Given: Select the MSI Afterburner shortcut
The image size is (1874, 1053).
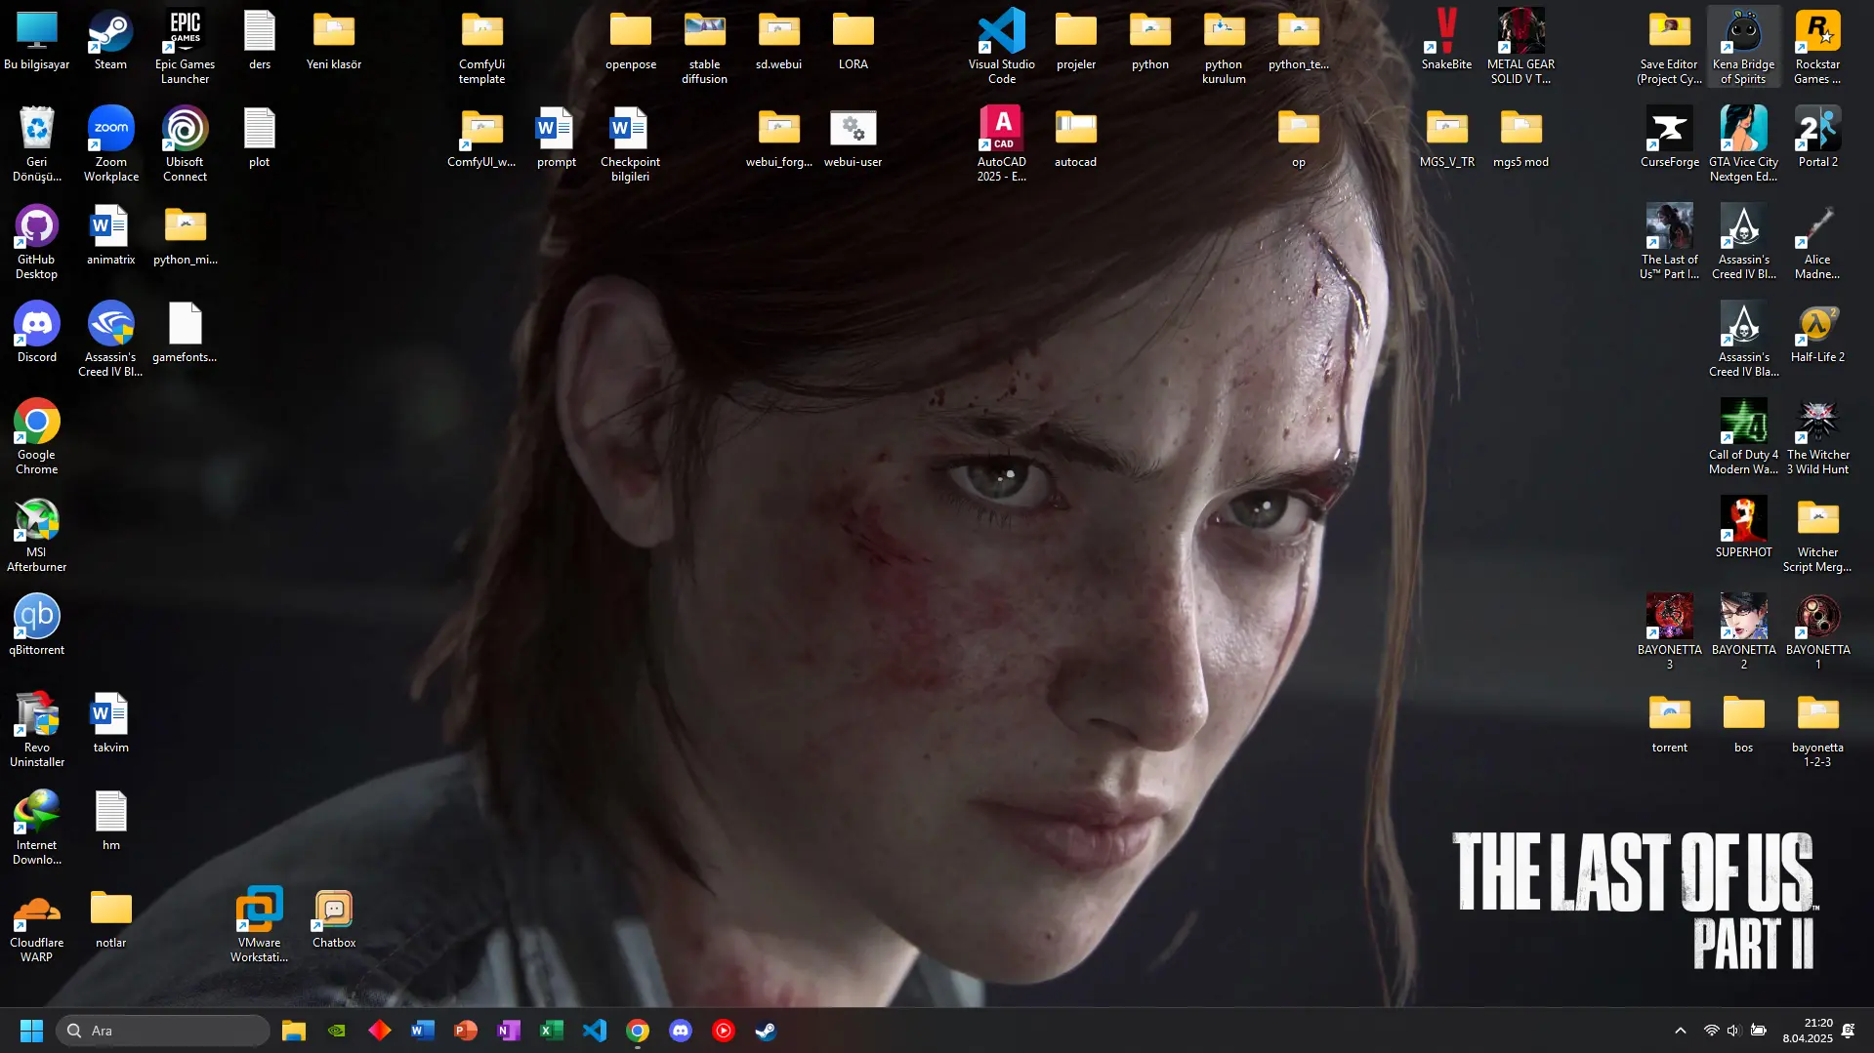Looking at the screenshot, I should 37,536.
